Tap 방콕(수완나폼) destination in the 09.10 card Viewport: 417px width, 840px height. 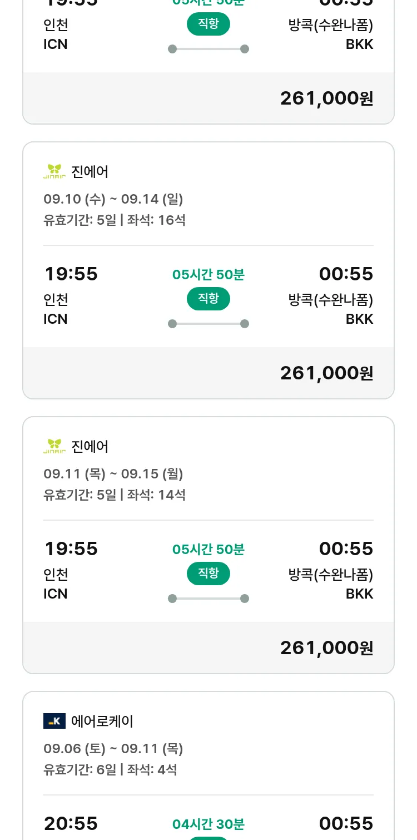point(331,300)
